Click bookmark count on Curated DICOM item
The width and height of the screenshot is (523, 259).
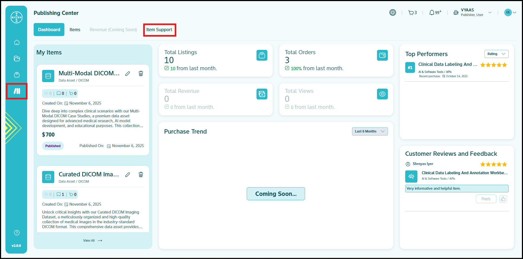tap(61, 195)
